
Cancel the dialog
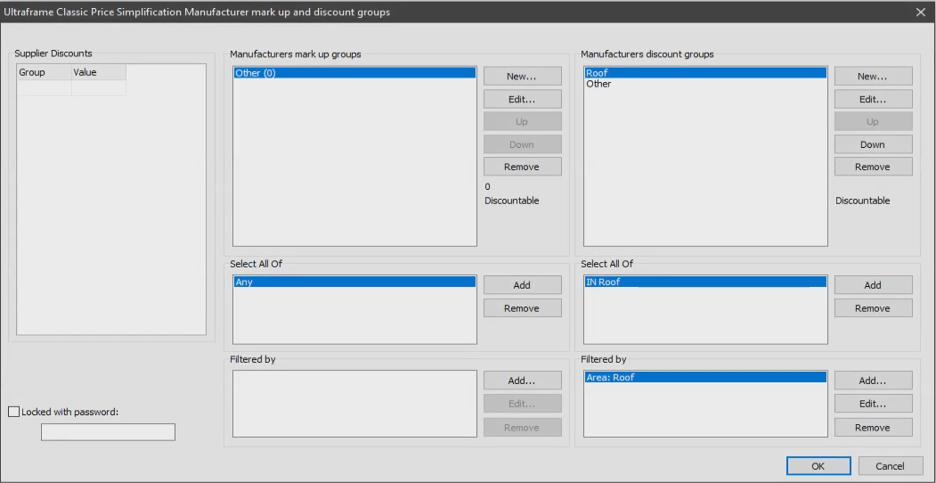(890, 466)
